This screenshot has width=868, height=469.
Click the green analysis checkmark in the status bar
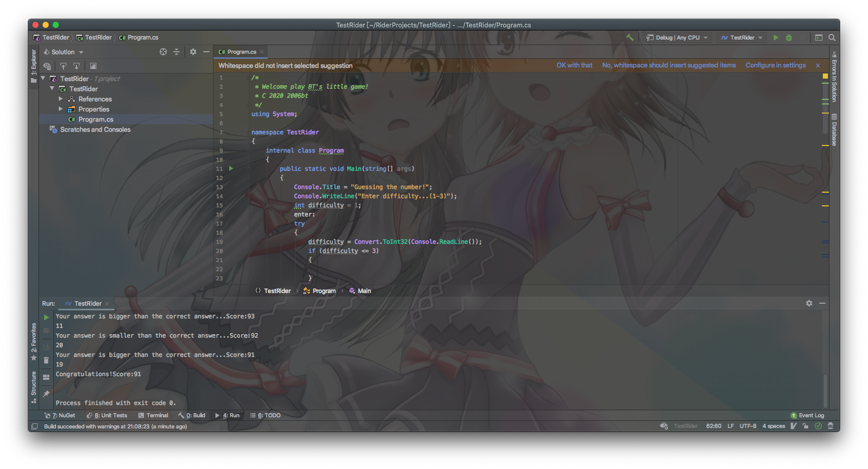point(818,426)
